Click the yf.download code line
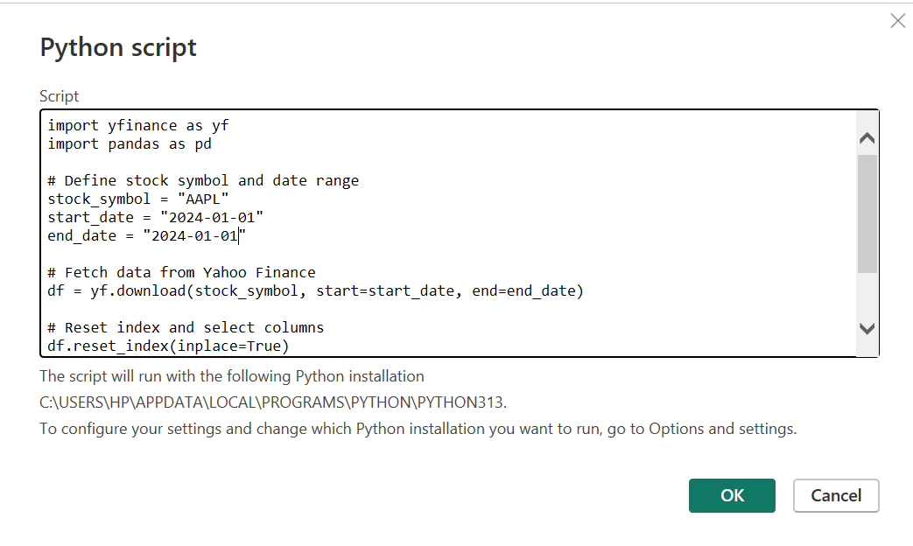Image resolution: width=913 pixels, height=546 pixels. pos(315,290)
